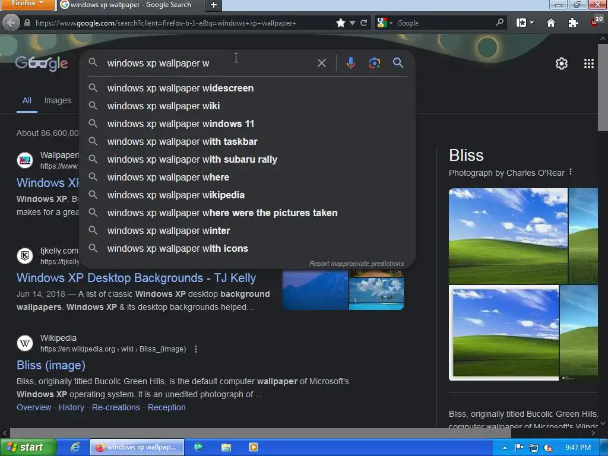Click the uBlock extension icon with badge

(596, 22)
